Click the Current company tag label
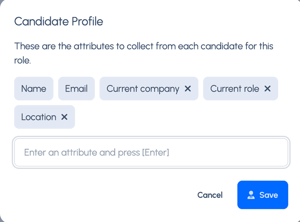Screen dimensions: 300x222 tap(143, 88)
